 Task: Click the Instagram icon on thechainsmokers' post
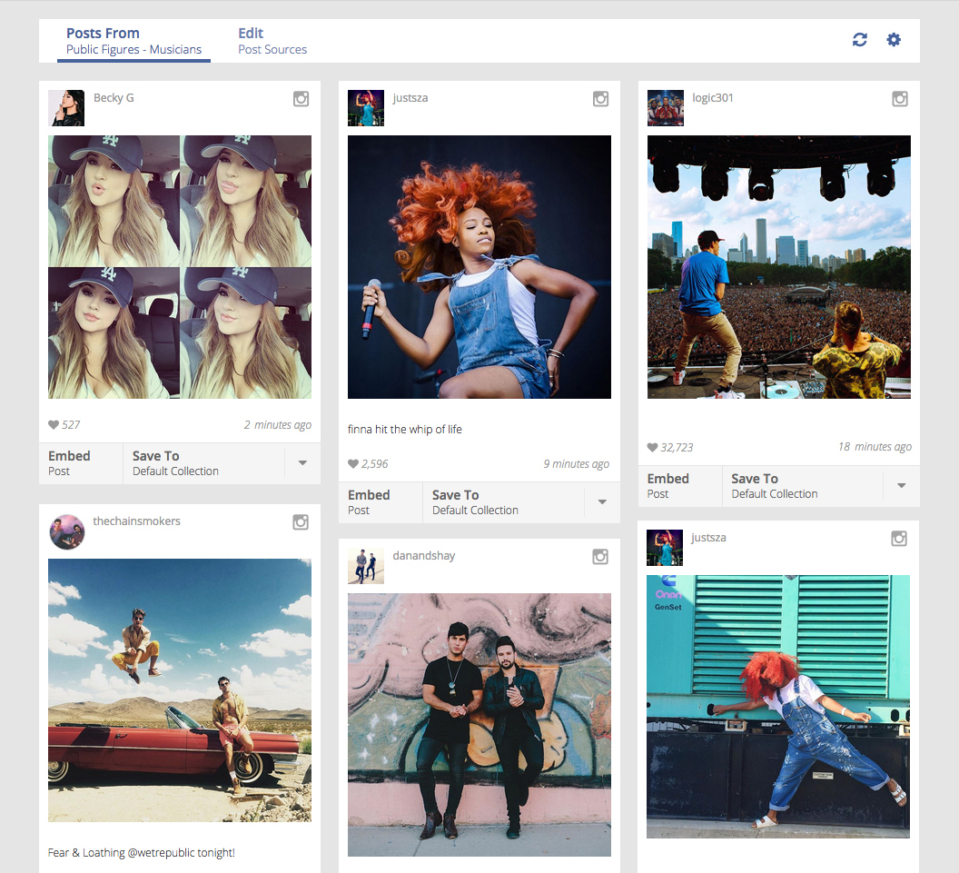coord(301,522)
